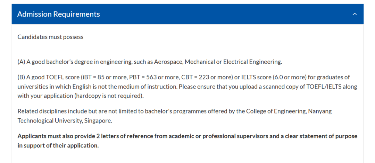Click "(B) A good TOEFL score" text
Screen dimensions: 375x163
(49, 77)
